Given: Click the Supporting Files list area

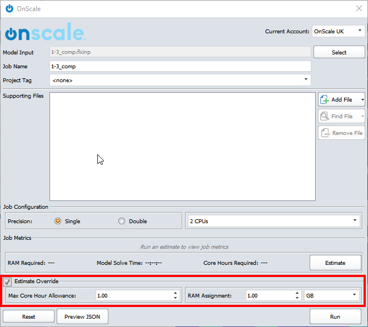Looking at the screenshot, I should pyautogui.click(x=182, y=147).
